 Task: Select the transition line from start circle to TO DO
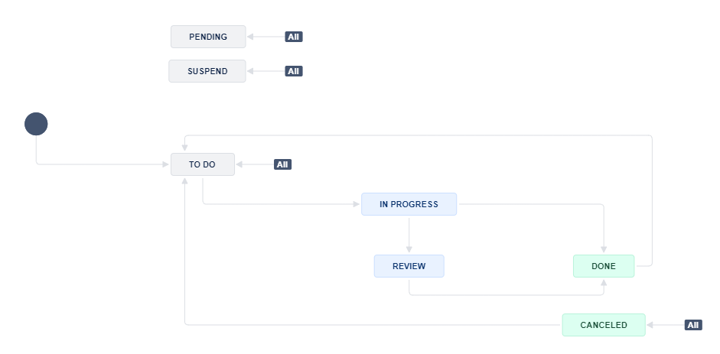point(99,164)
